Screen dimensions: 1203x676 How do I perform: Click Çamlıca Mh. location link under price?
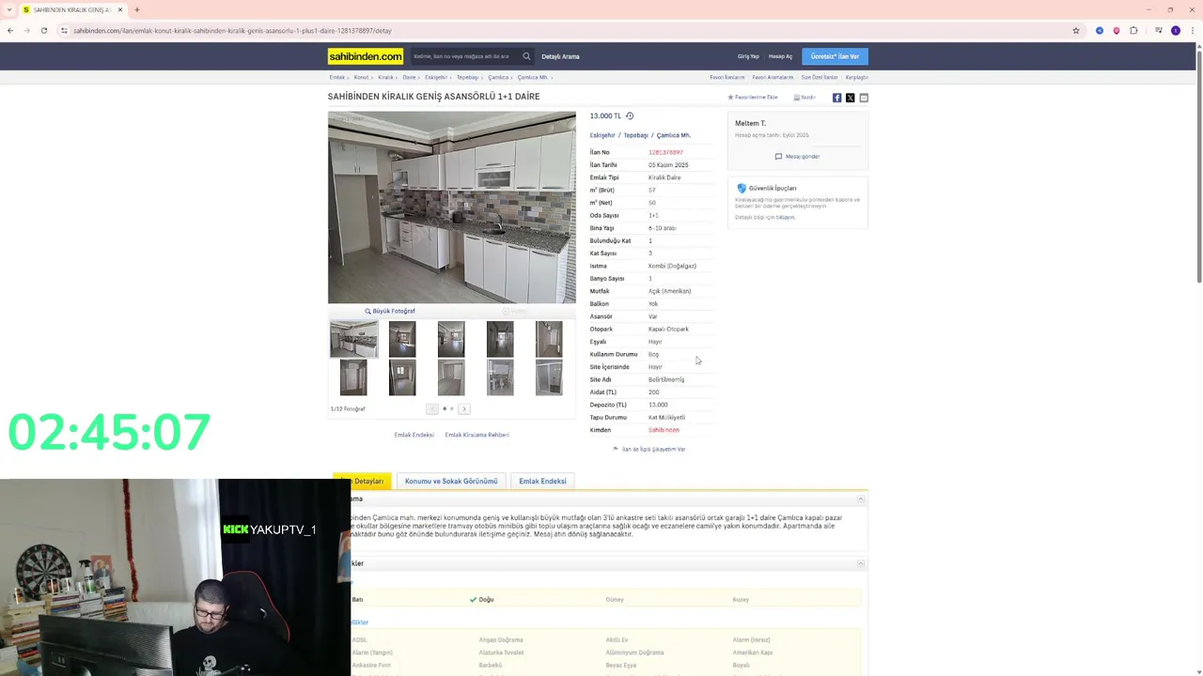[x=673, y=135]
